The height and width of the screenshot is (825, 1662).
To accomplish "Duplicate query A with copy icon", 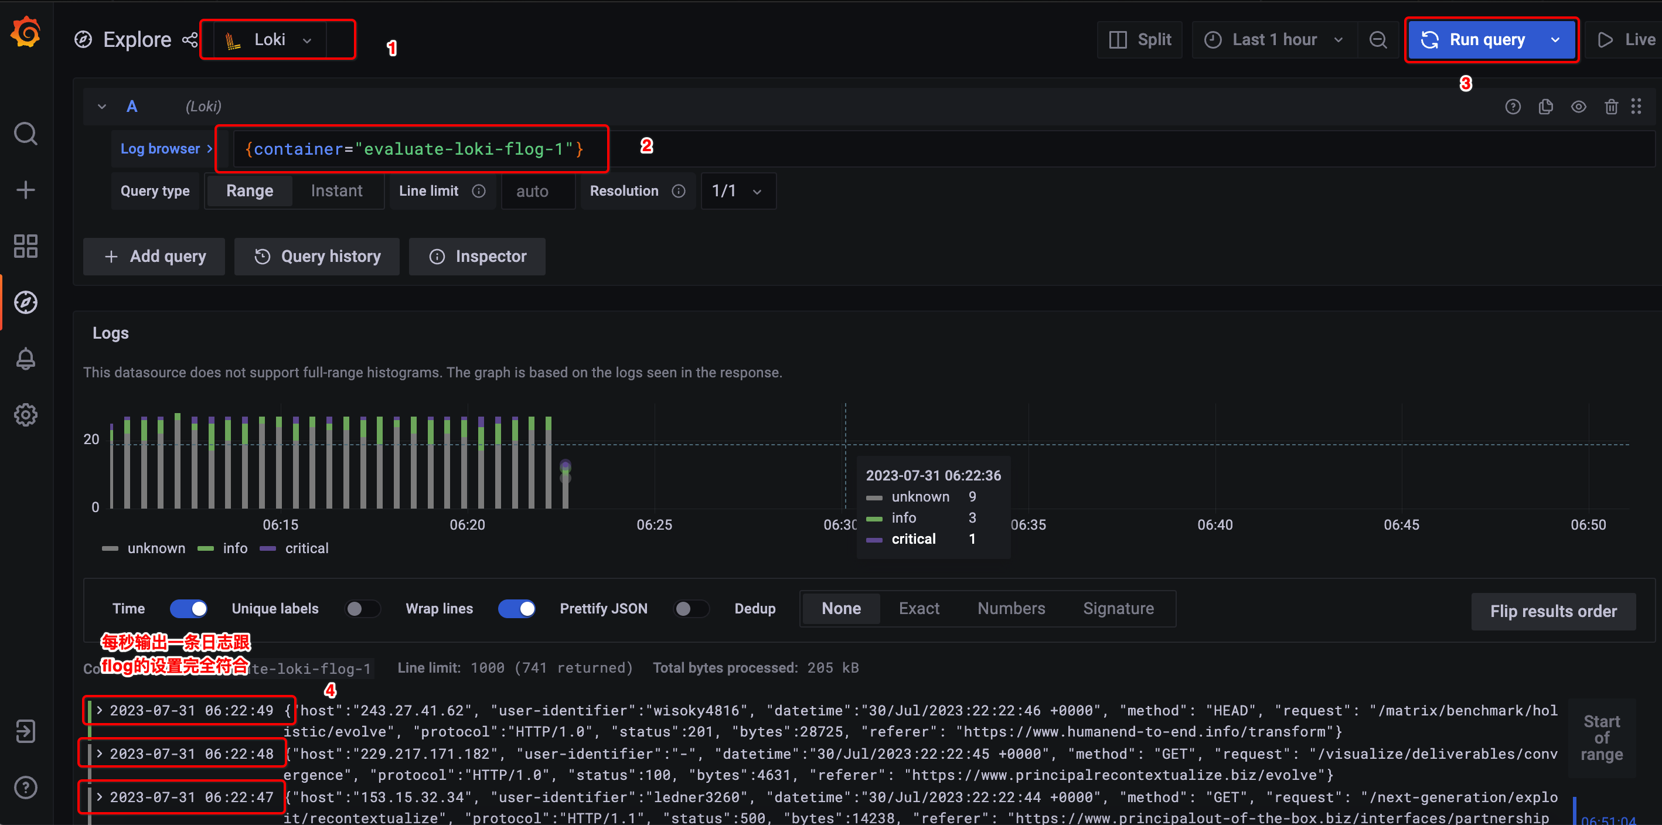I will click(1545, 107).
